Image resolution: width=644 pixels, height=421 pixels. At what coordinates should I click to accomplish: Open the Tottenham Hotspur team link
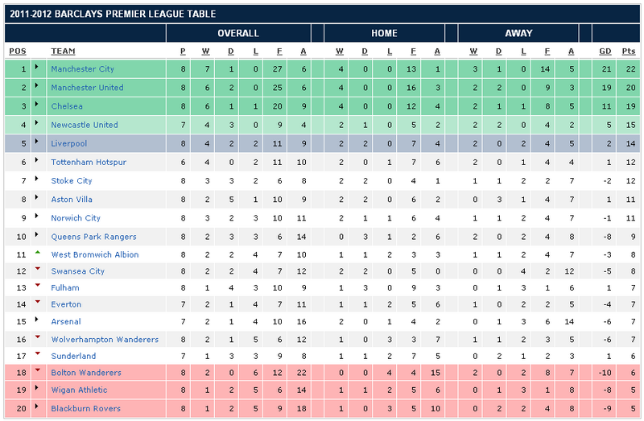point(89,163)
